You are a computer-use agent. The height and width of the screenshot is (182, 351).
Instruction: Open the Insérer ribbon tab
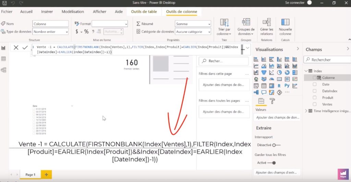tap(47, 12)
